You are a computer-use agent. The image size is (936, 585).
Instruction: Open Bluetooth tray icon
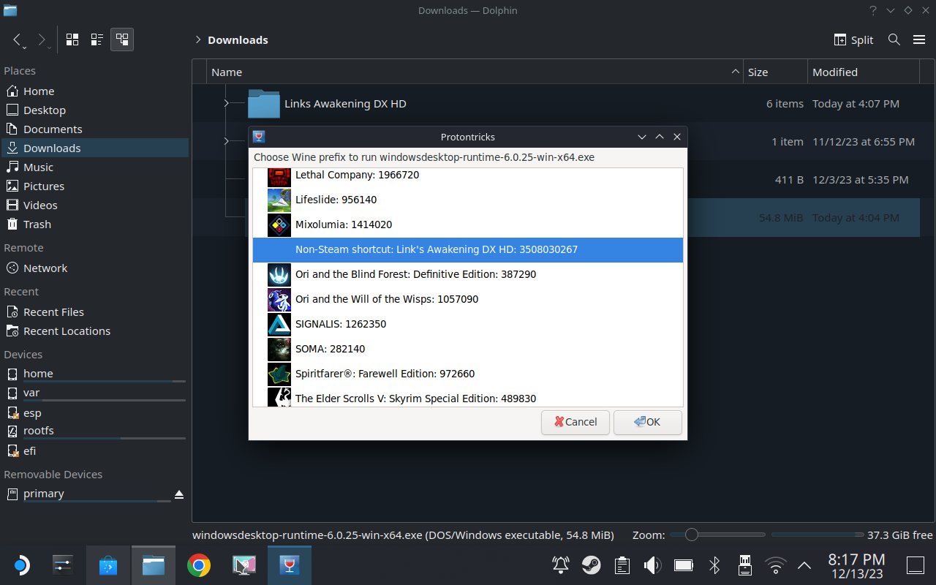[x=714, y=565]
